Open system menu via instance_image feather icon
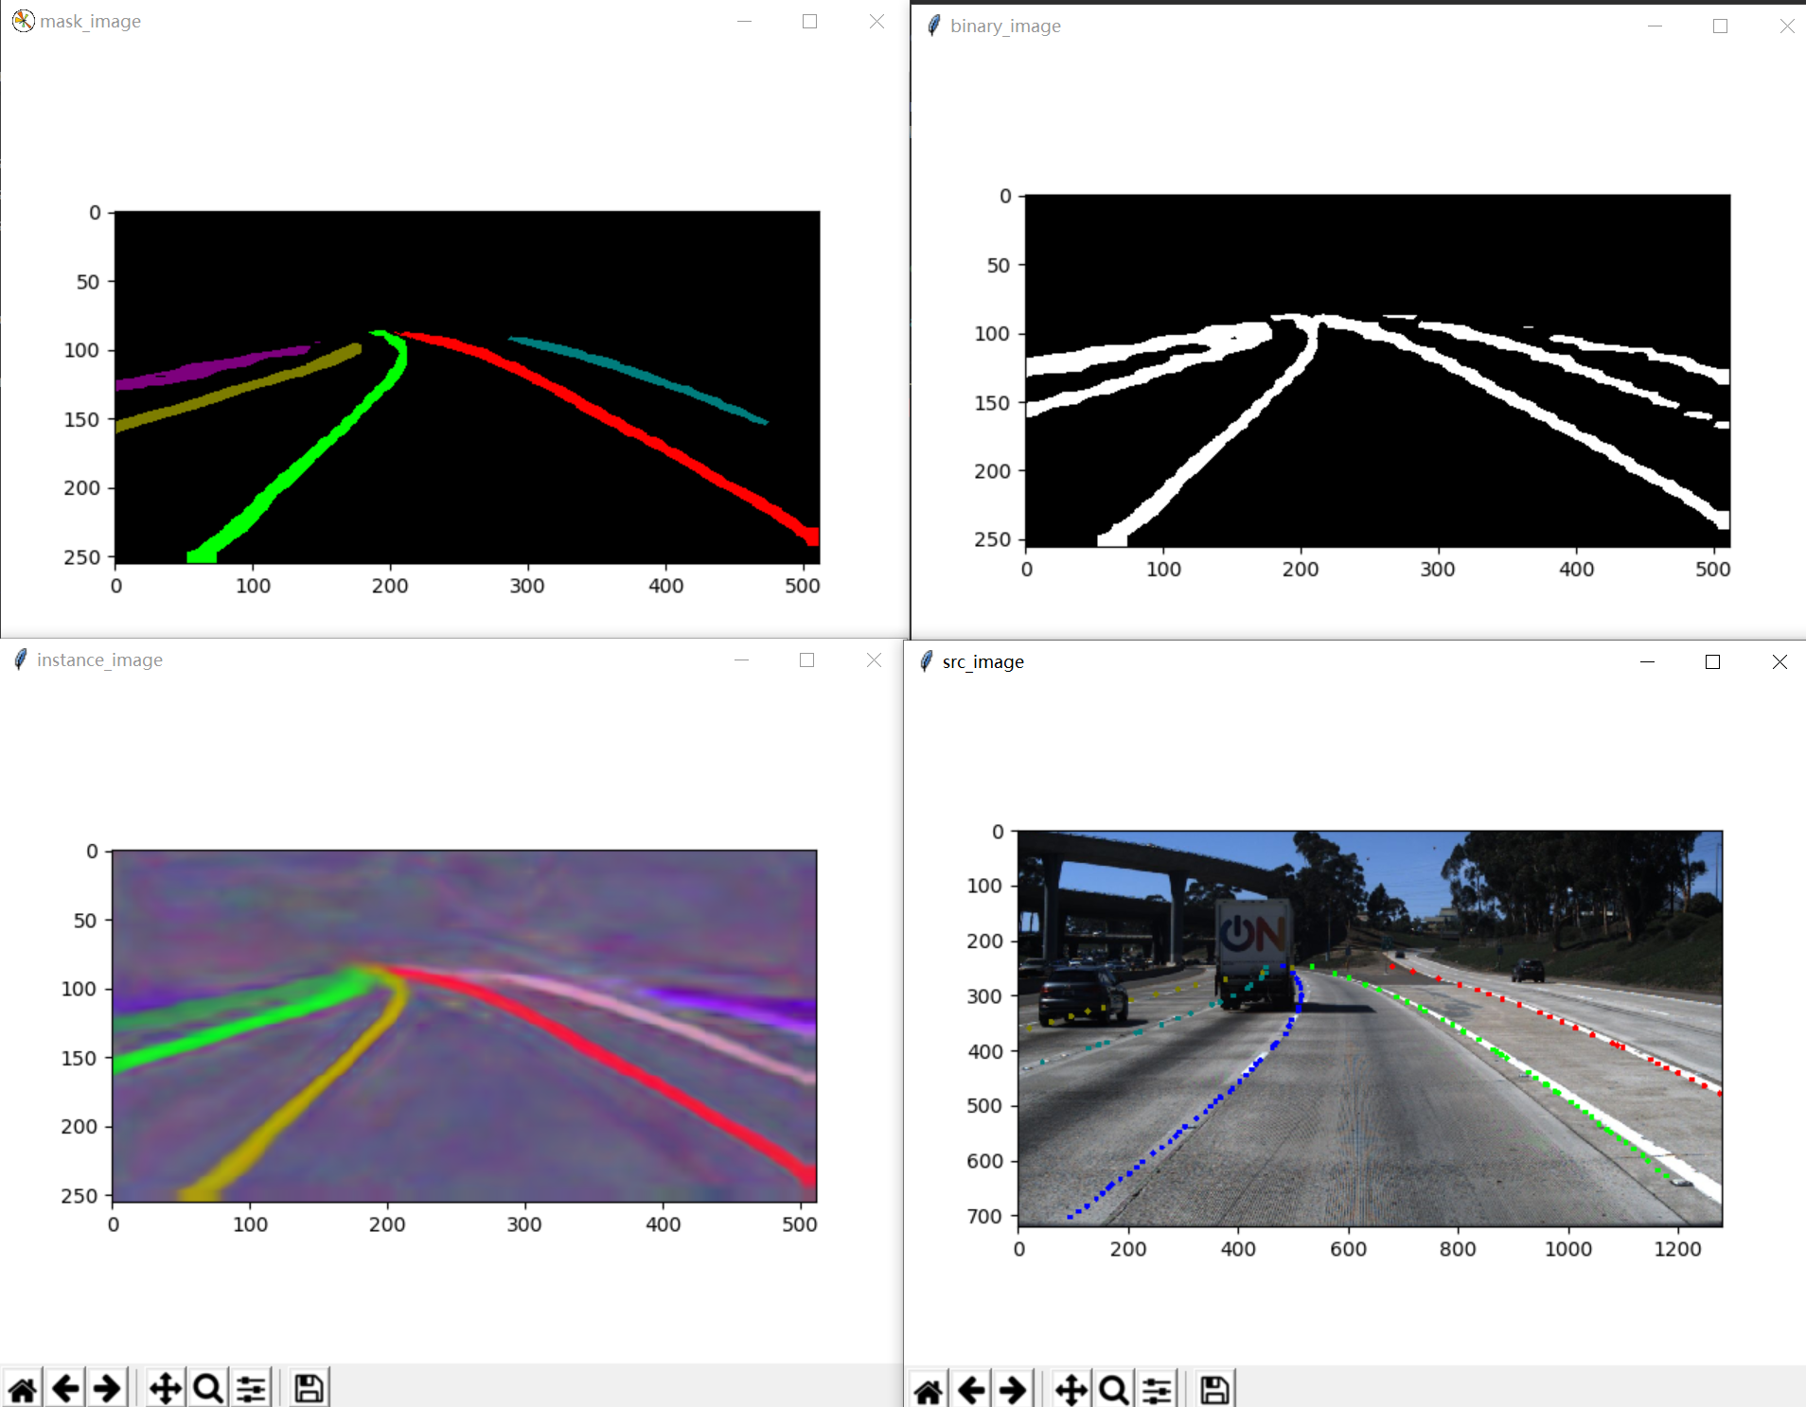The height and width of the screenshot is (1407, 1806). pyautogui.click(x=19, y=660)
